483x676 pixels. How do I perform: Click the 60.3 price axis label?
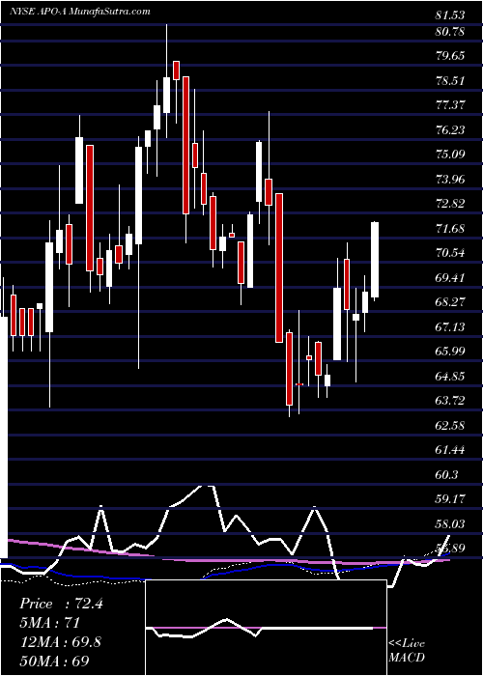[x=447, y=474]
